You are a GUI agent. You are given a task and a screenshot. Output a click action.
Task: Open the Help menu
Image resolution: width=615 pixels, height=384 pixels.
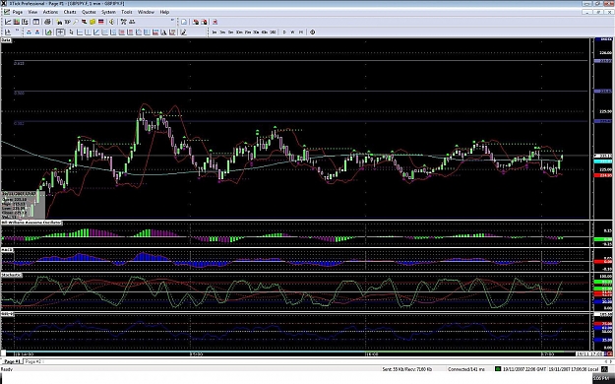tap(164, 12)
